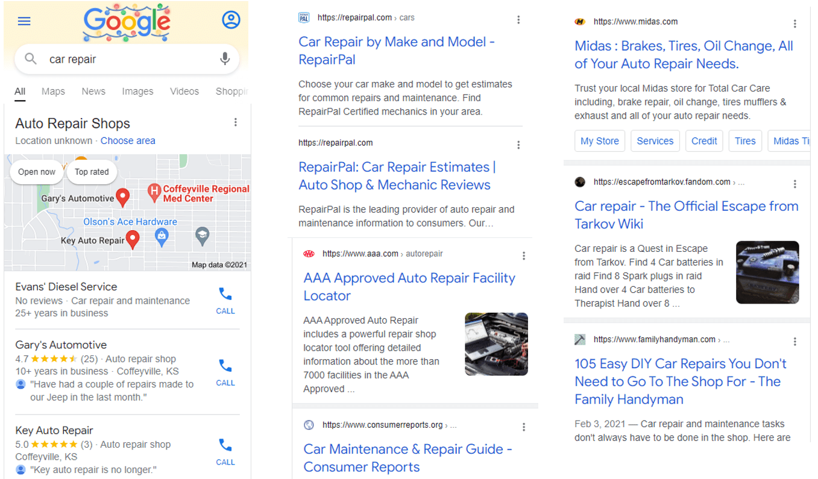Open the Google account profile icon
The image size is (818, 479).
coord(231,20)
